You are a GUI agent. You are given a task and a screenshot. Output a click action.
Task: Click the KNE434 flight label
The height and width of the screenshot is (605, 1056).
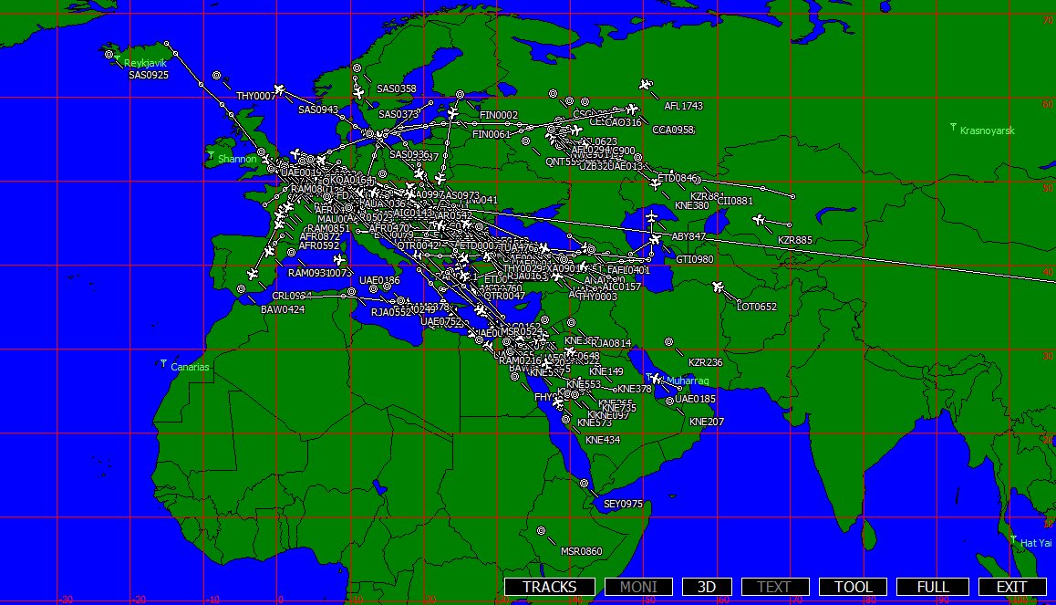click(x=603, y=440)
